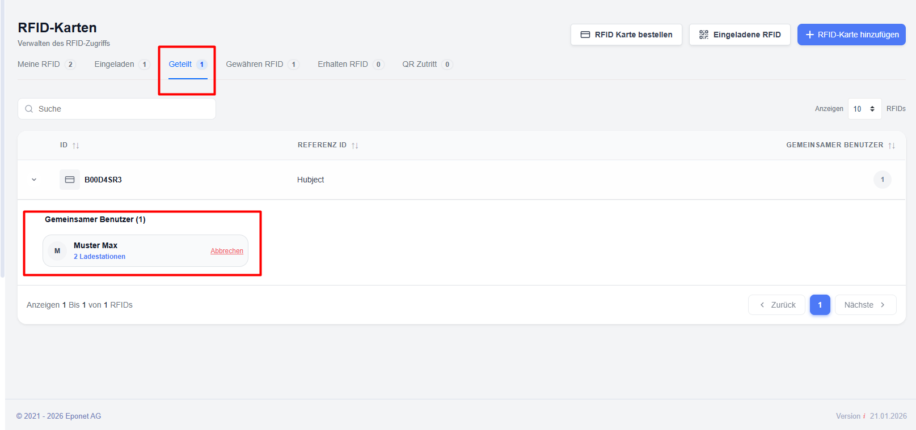
Task: Click the plus icon in RFID-Karte hinzufügen
Action: coord(810,35)
